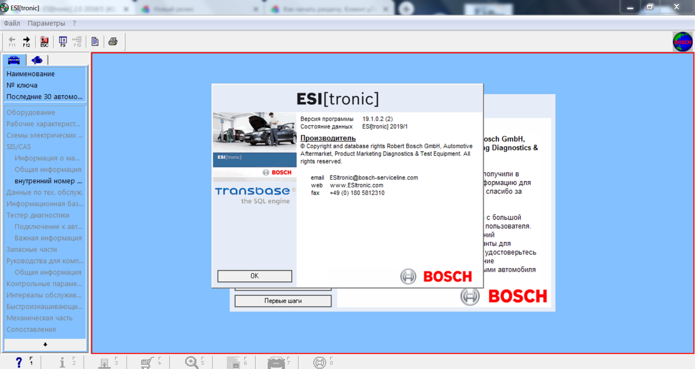Click the fax number +49 (0) 180 5812310
695x369 pixels.
tap(357, 193)
